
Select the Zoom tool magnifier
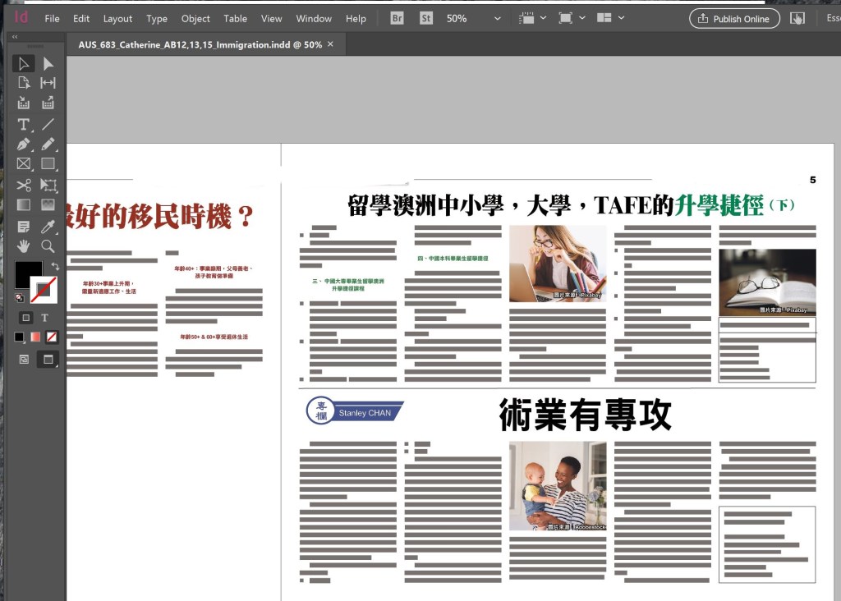pos(48,245)
